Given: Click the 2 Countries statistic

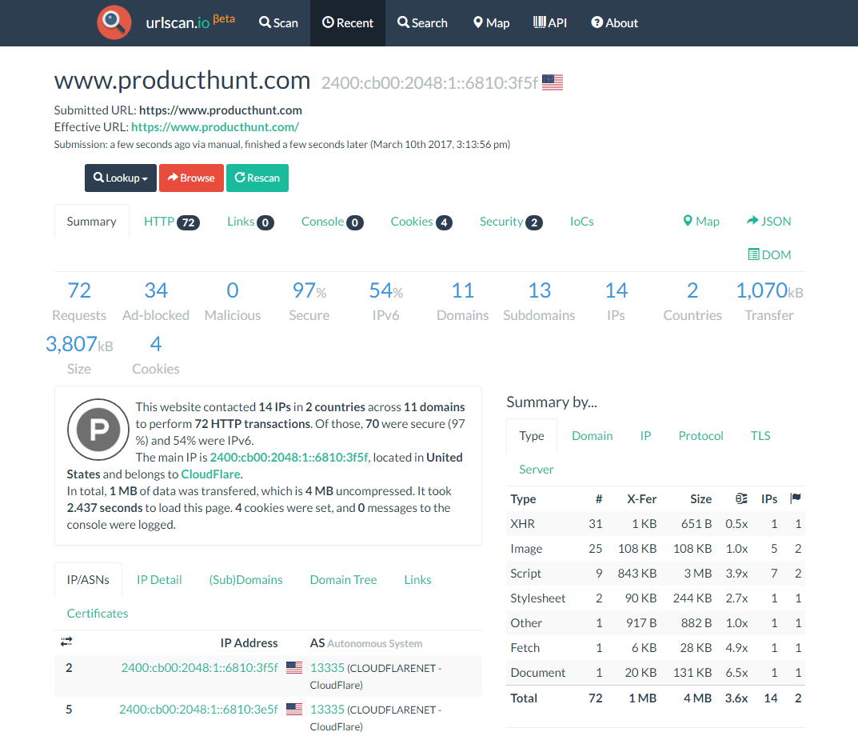Looking at the screenshot, I should (692, 301).
